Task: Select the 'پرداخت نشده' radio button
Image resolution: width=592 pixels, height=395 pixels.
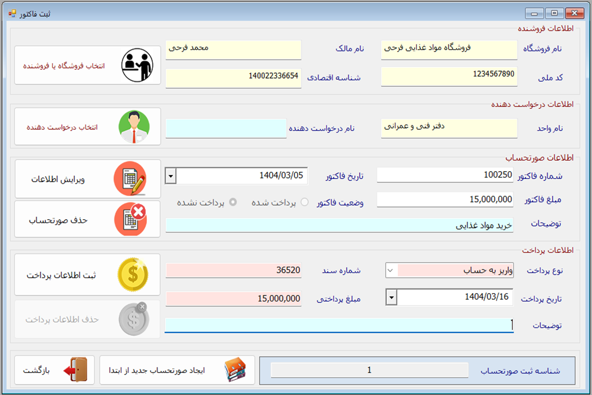Action: [233, 202]
